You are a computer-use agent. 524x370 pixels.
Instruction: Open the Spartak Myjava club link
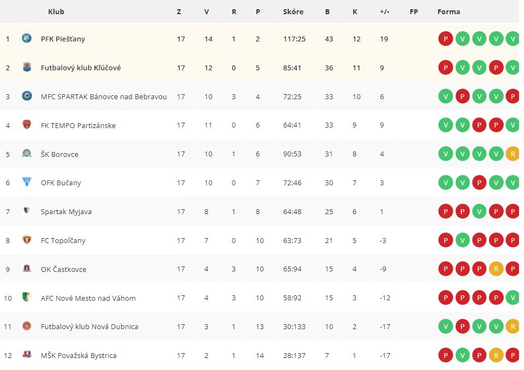click(66, 212)
